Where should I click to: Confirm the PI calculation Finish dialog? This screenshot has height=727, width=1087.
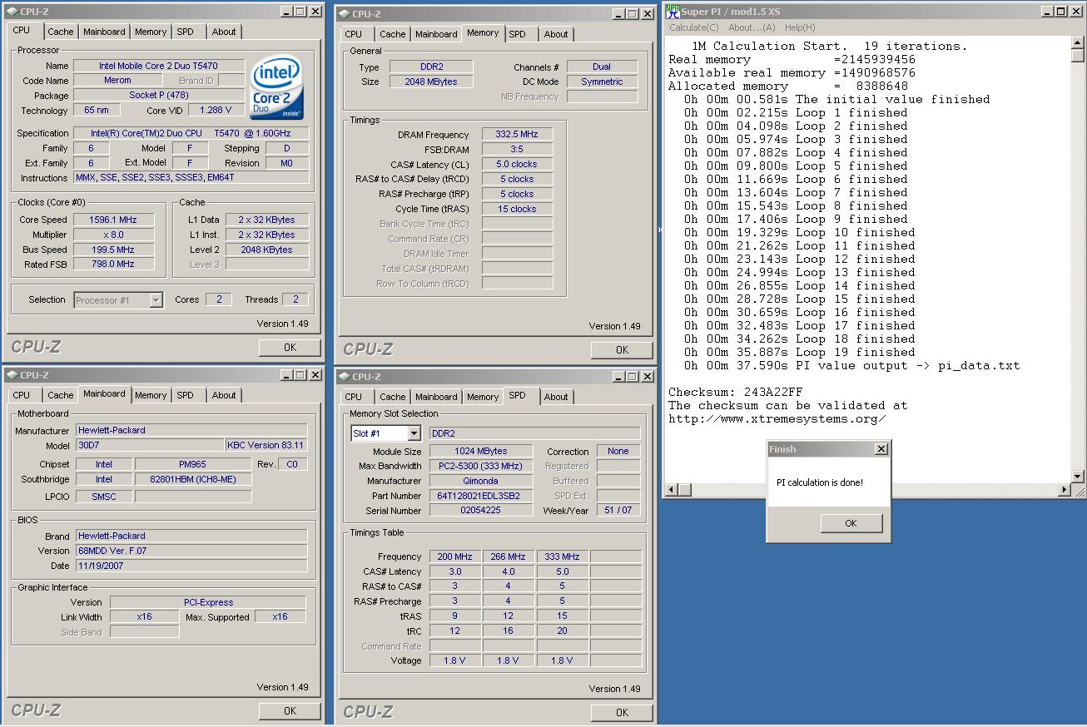click(851, 523)
